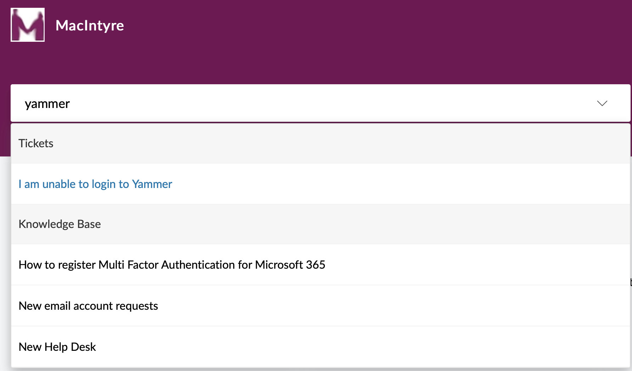Toggle the dropdown arrow beside yammer search
The image size is (632, 371).
click(602, 103)
